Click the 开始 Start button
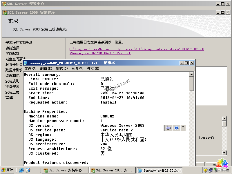The width and height of the screenshot is (232, 174). pos(8,170)
